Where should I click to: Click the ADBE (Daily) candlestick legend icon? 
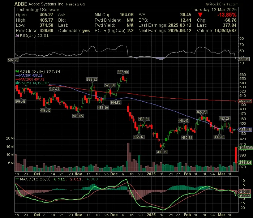[x=17, y=71]
